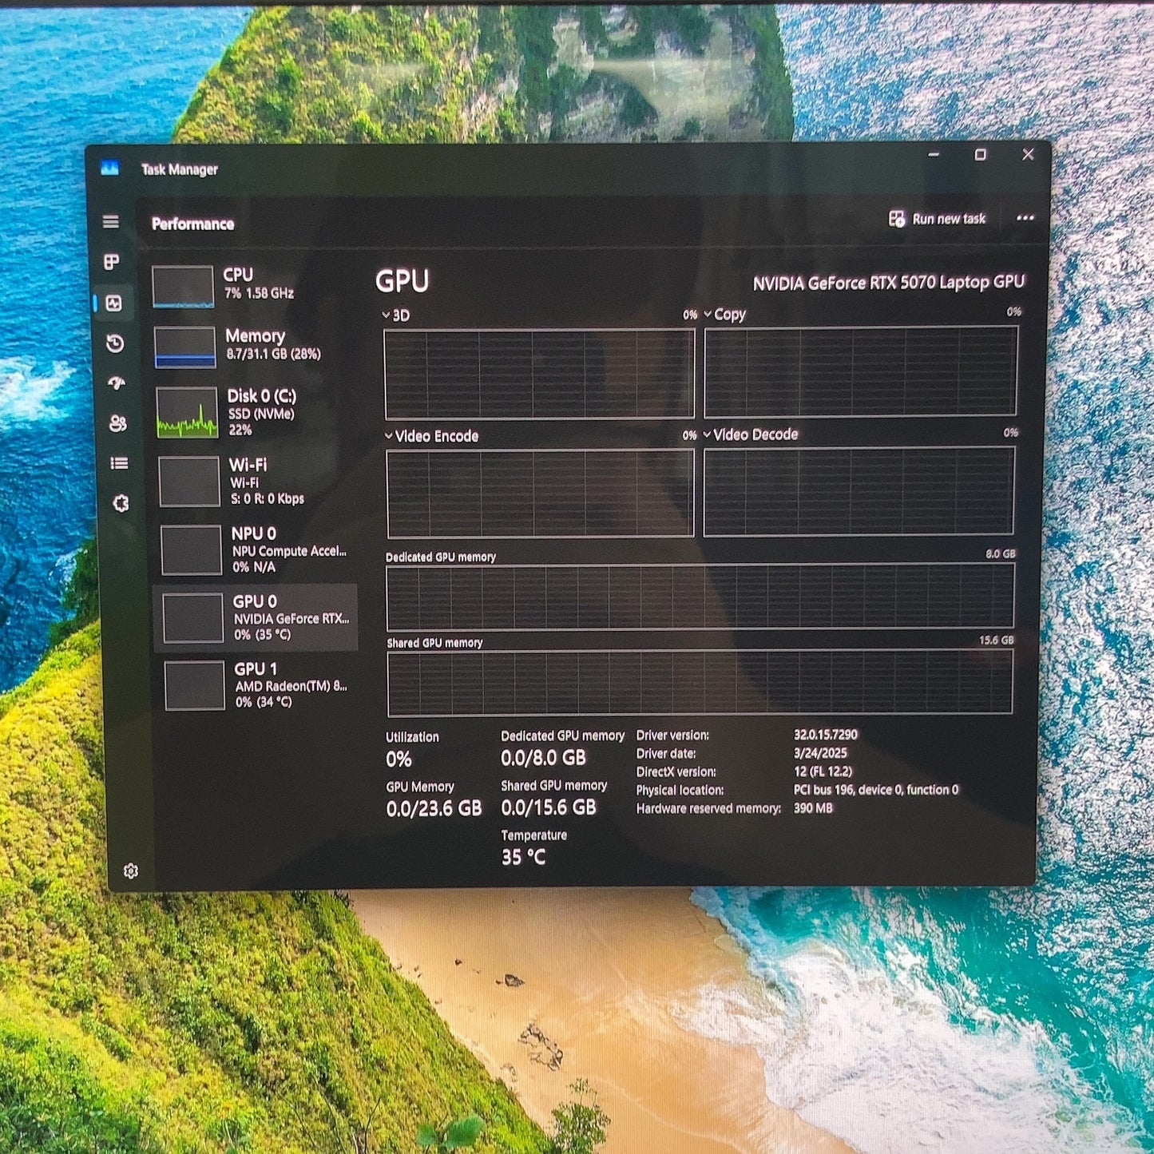Select the Wi-Fi entry in performance list
The width and height of the screenshot is (1154, 1154).
click(256, 481)
